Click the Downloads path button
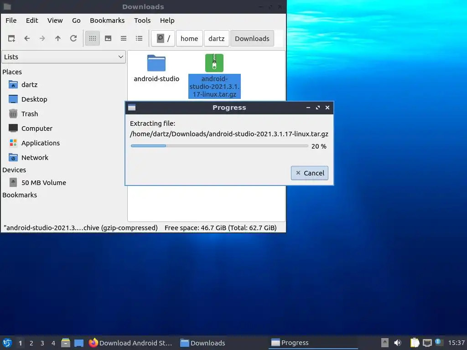The width and height of the screenshot is (467, 350). (x=252, y=38)
